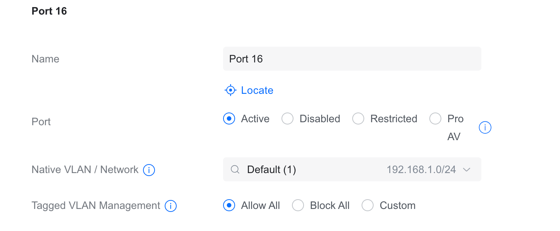Click the Native VLAN / Network label
The height and width of the screenshot is (231, 560).
point(85,170)
